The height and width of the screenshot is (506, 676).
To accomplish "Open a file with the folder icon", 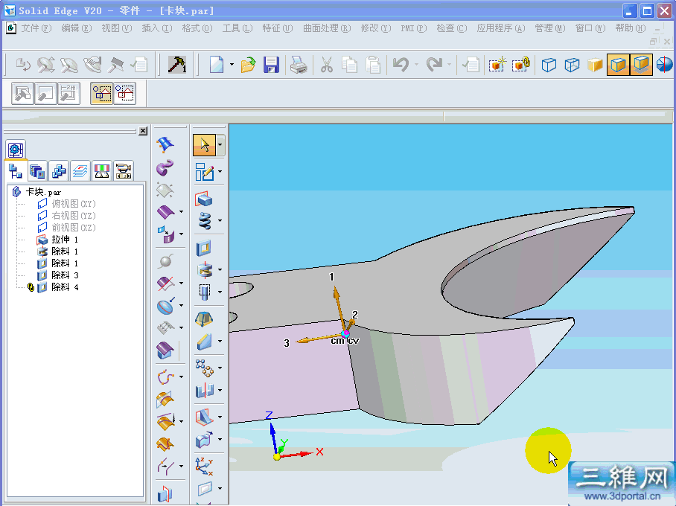I will tap(249, 65).
